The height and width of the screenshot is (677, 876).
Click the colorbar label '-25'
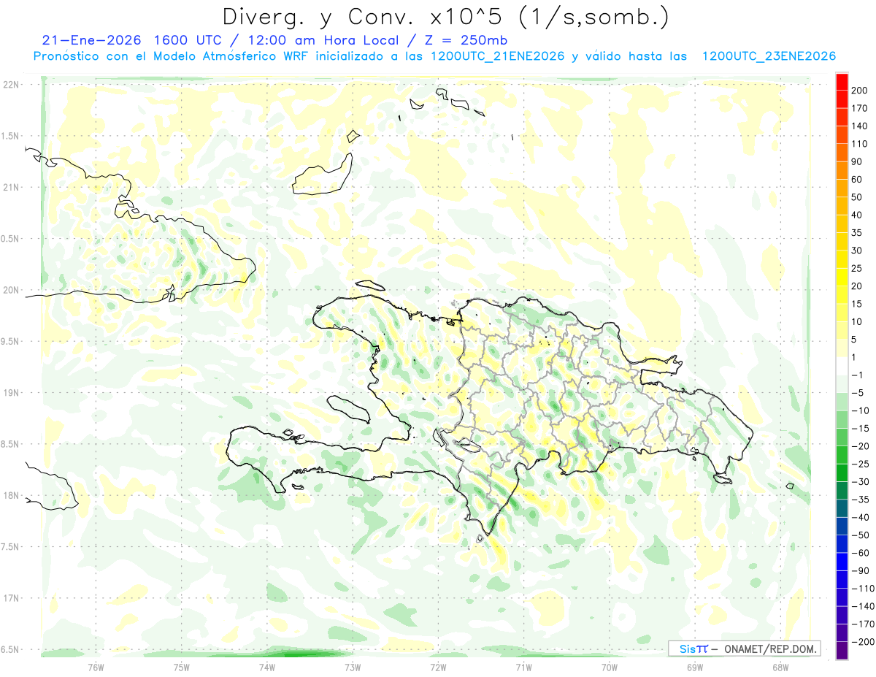pos(861,464)
